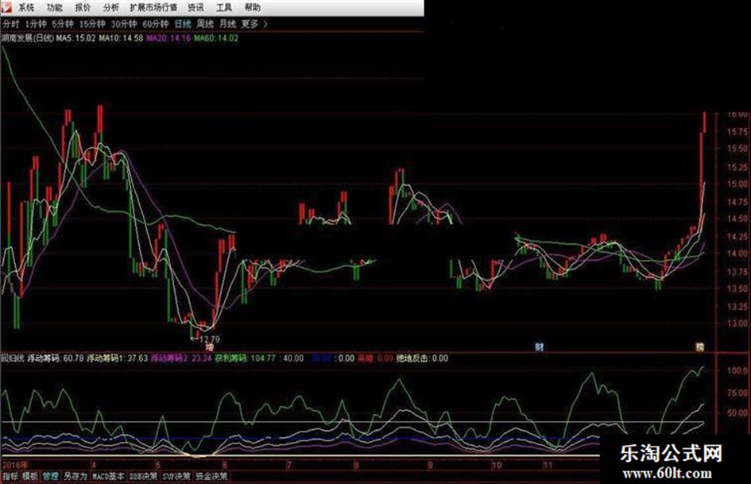This screenshot has height=484, width=751.
Task: Open the 管理 manage button
Action: (x=50, y=476)
